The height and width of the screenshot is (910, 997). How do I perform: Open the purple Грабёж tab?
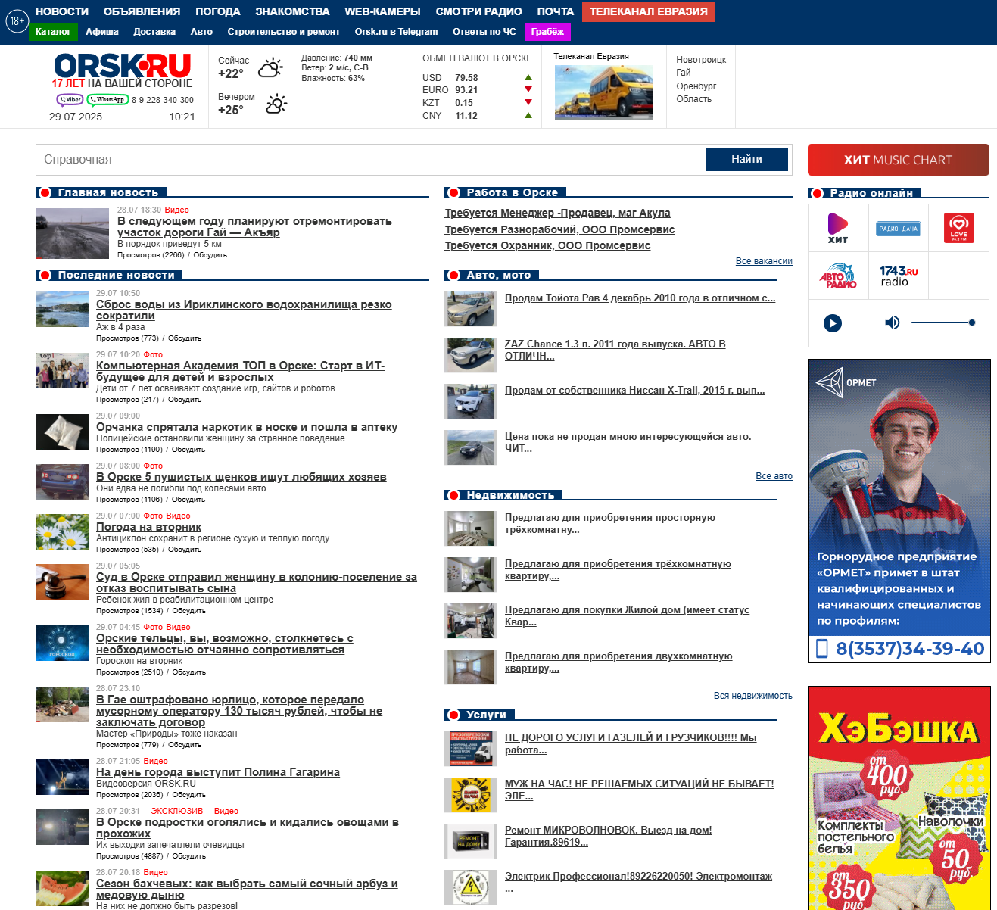547,32
